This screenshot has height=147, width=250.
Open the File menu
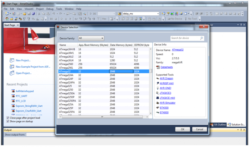click(5, 9)
